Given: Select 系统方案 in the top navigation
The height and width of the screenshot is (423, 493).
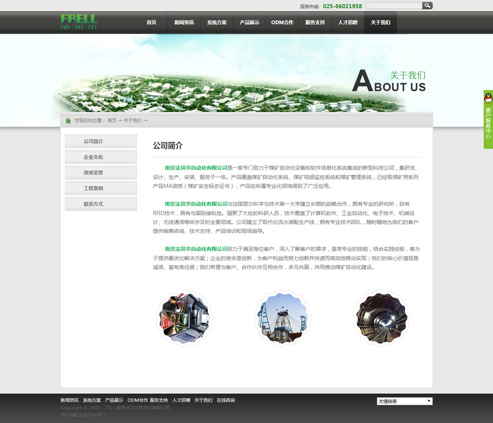Looking at the screenshot, I should pyautogui.click(x=217, y=23).
